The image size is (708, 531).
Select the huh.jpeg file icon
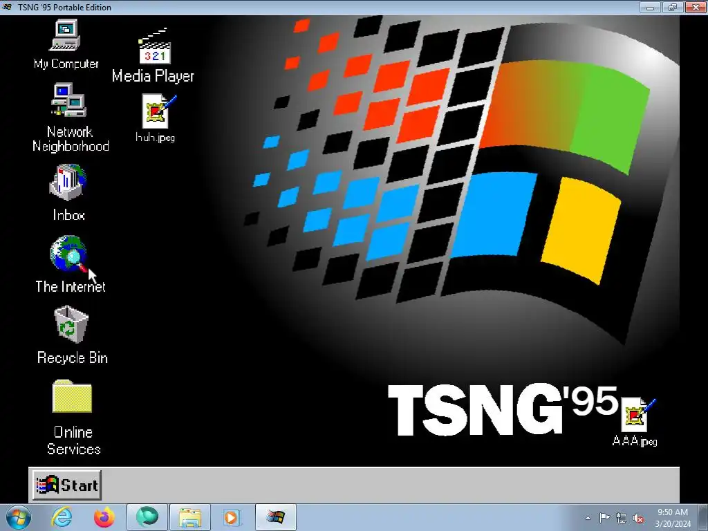click(156, 118)
